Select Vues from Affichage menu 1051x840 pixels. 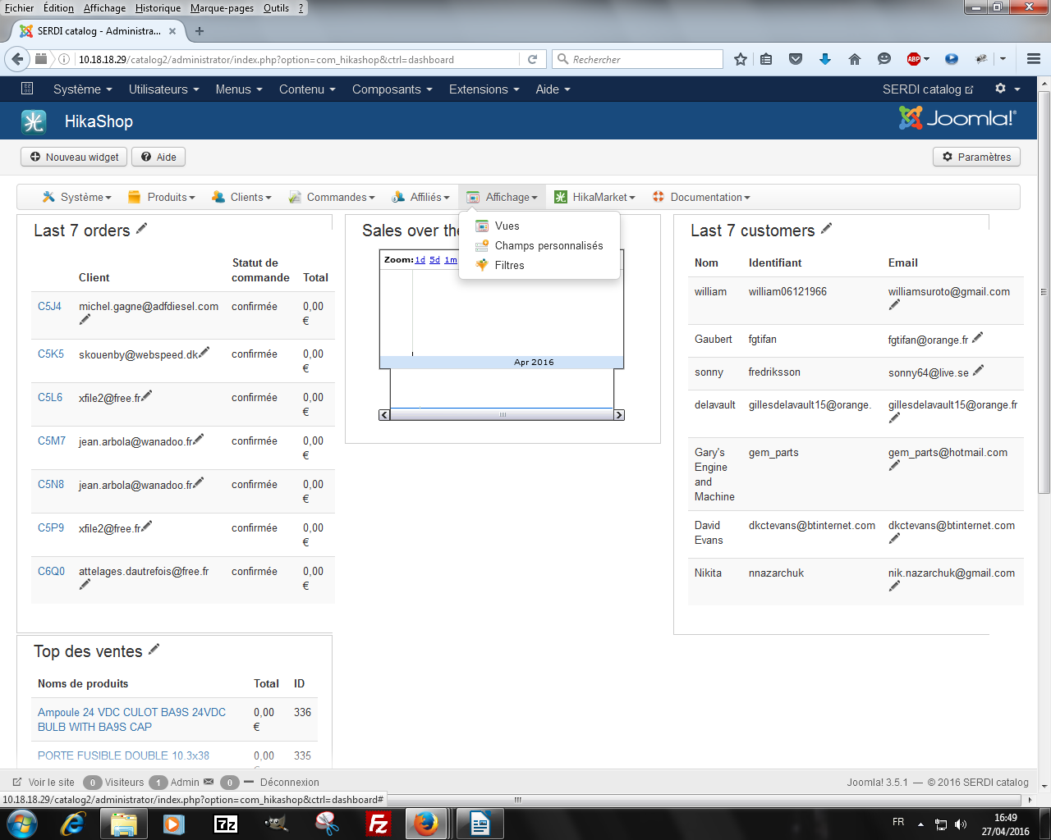point(507,226)
